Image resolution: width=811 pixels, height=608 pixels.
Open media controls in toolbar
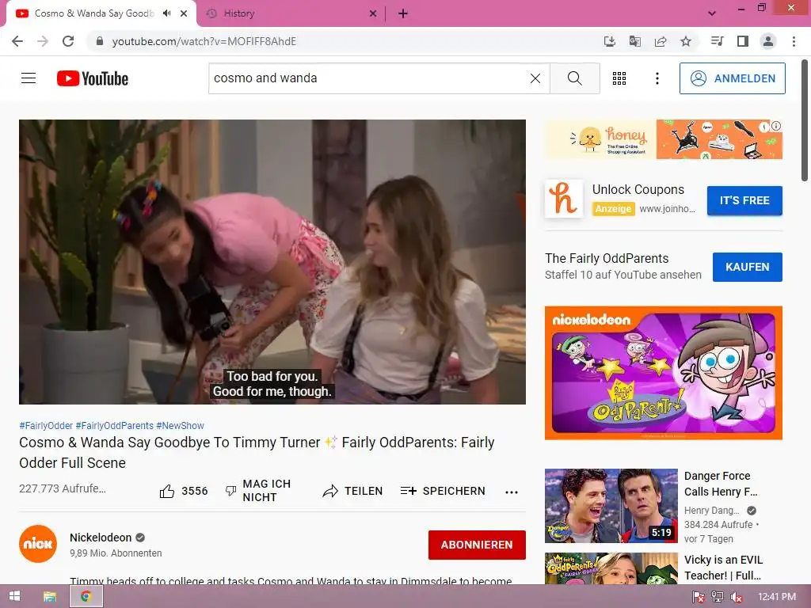click(717, 41)
